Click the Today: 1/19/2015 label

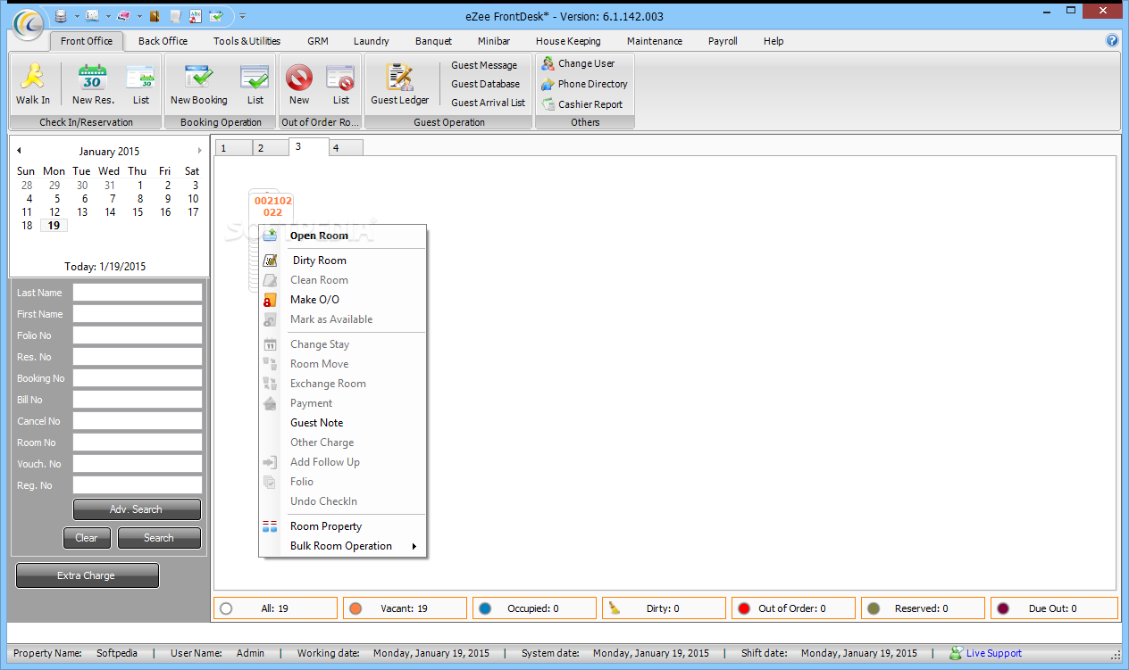click(x=105, y=267)
